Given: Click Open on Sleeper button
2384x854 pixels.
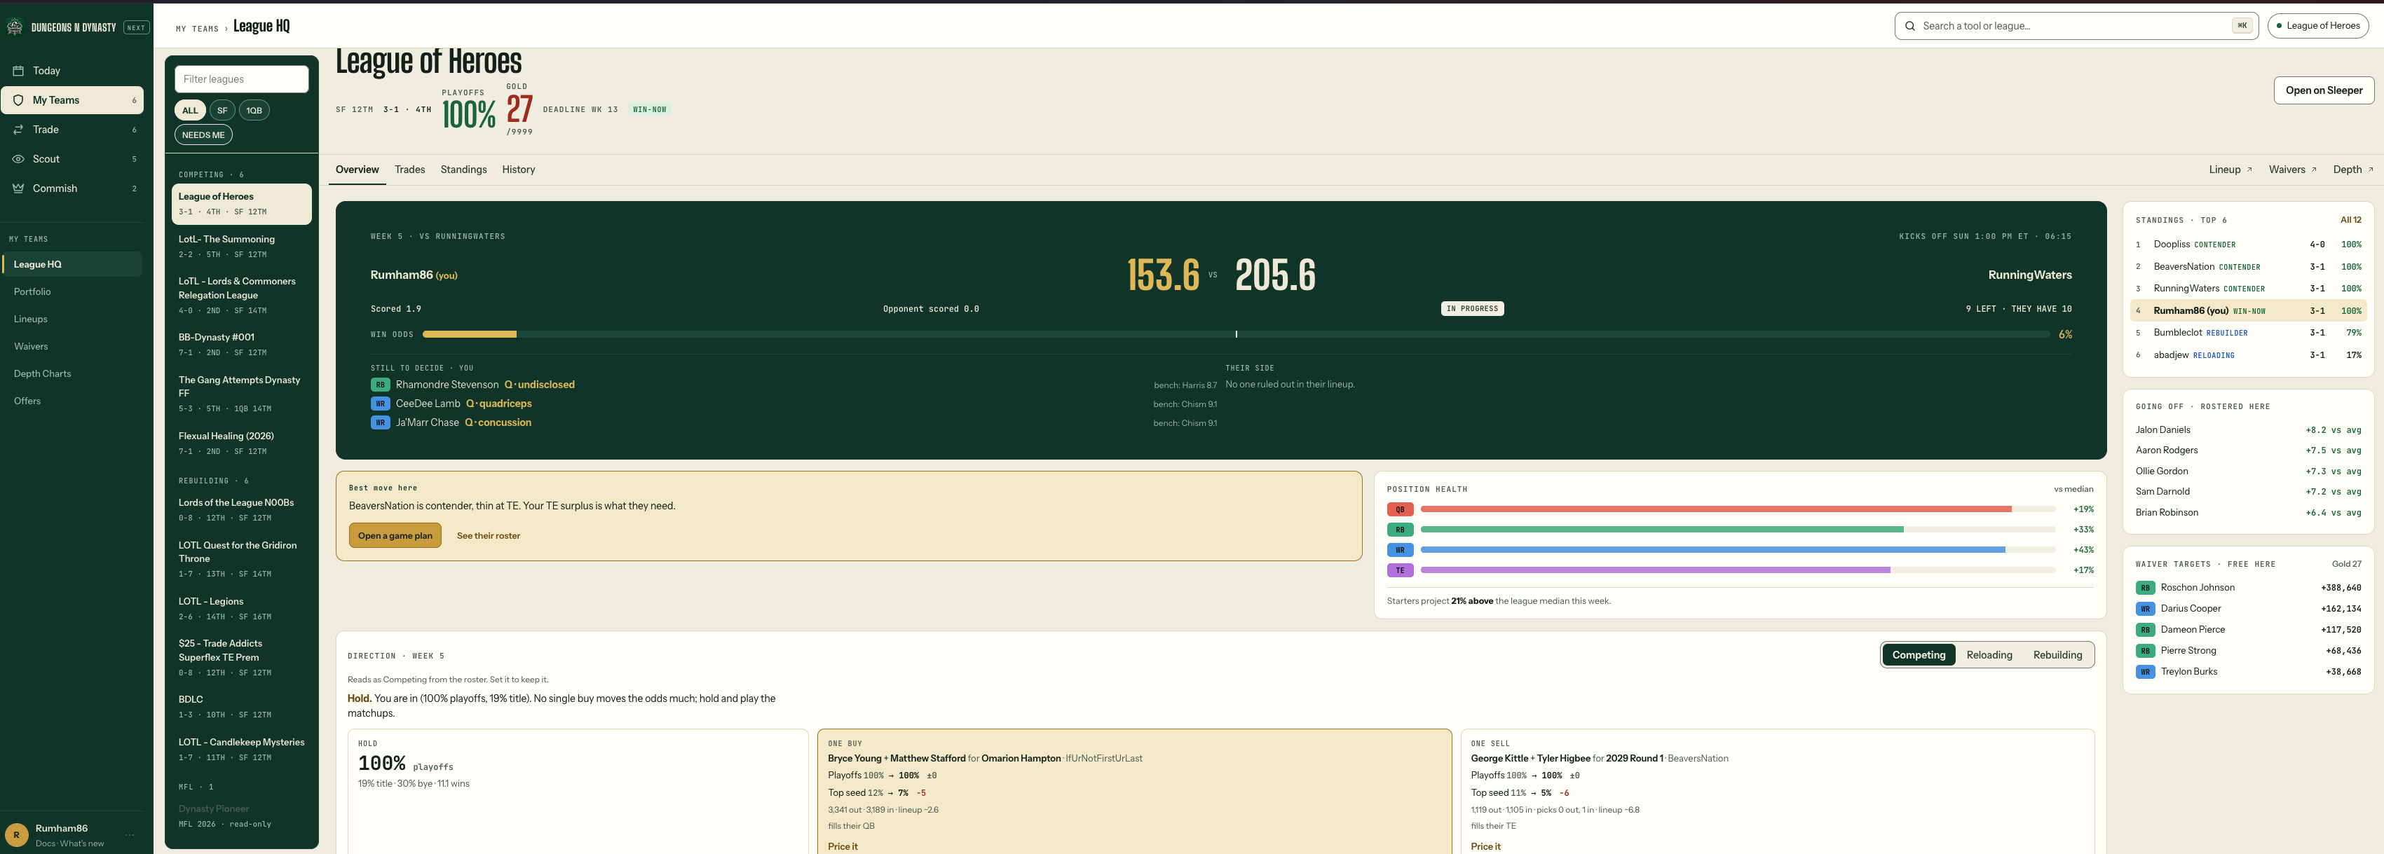Looking at the screenshot, I should [2323, 90].
